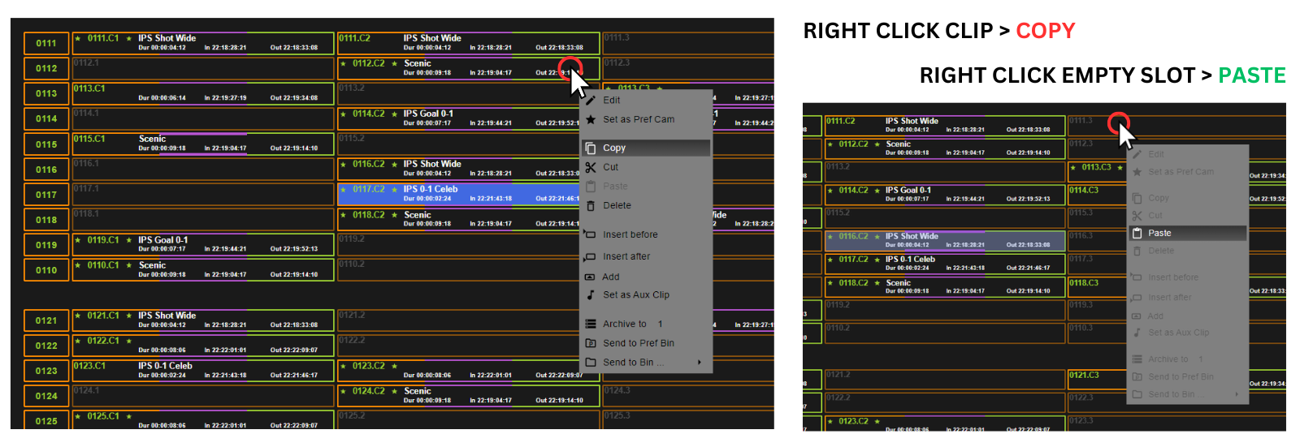
Task: Toggle the star left of 0111.C1 label
Action: coord(78,38)
